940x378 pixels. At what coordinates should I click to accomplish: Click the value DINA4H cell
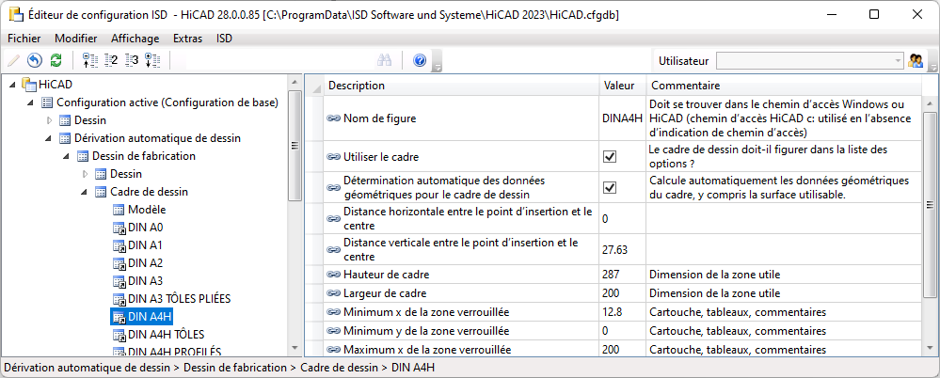(x=622, y=118)
